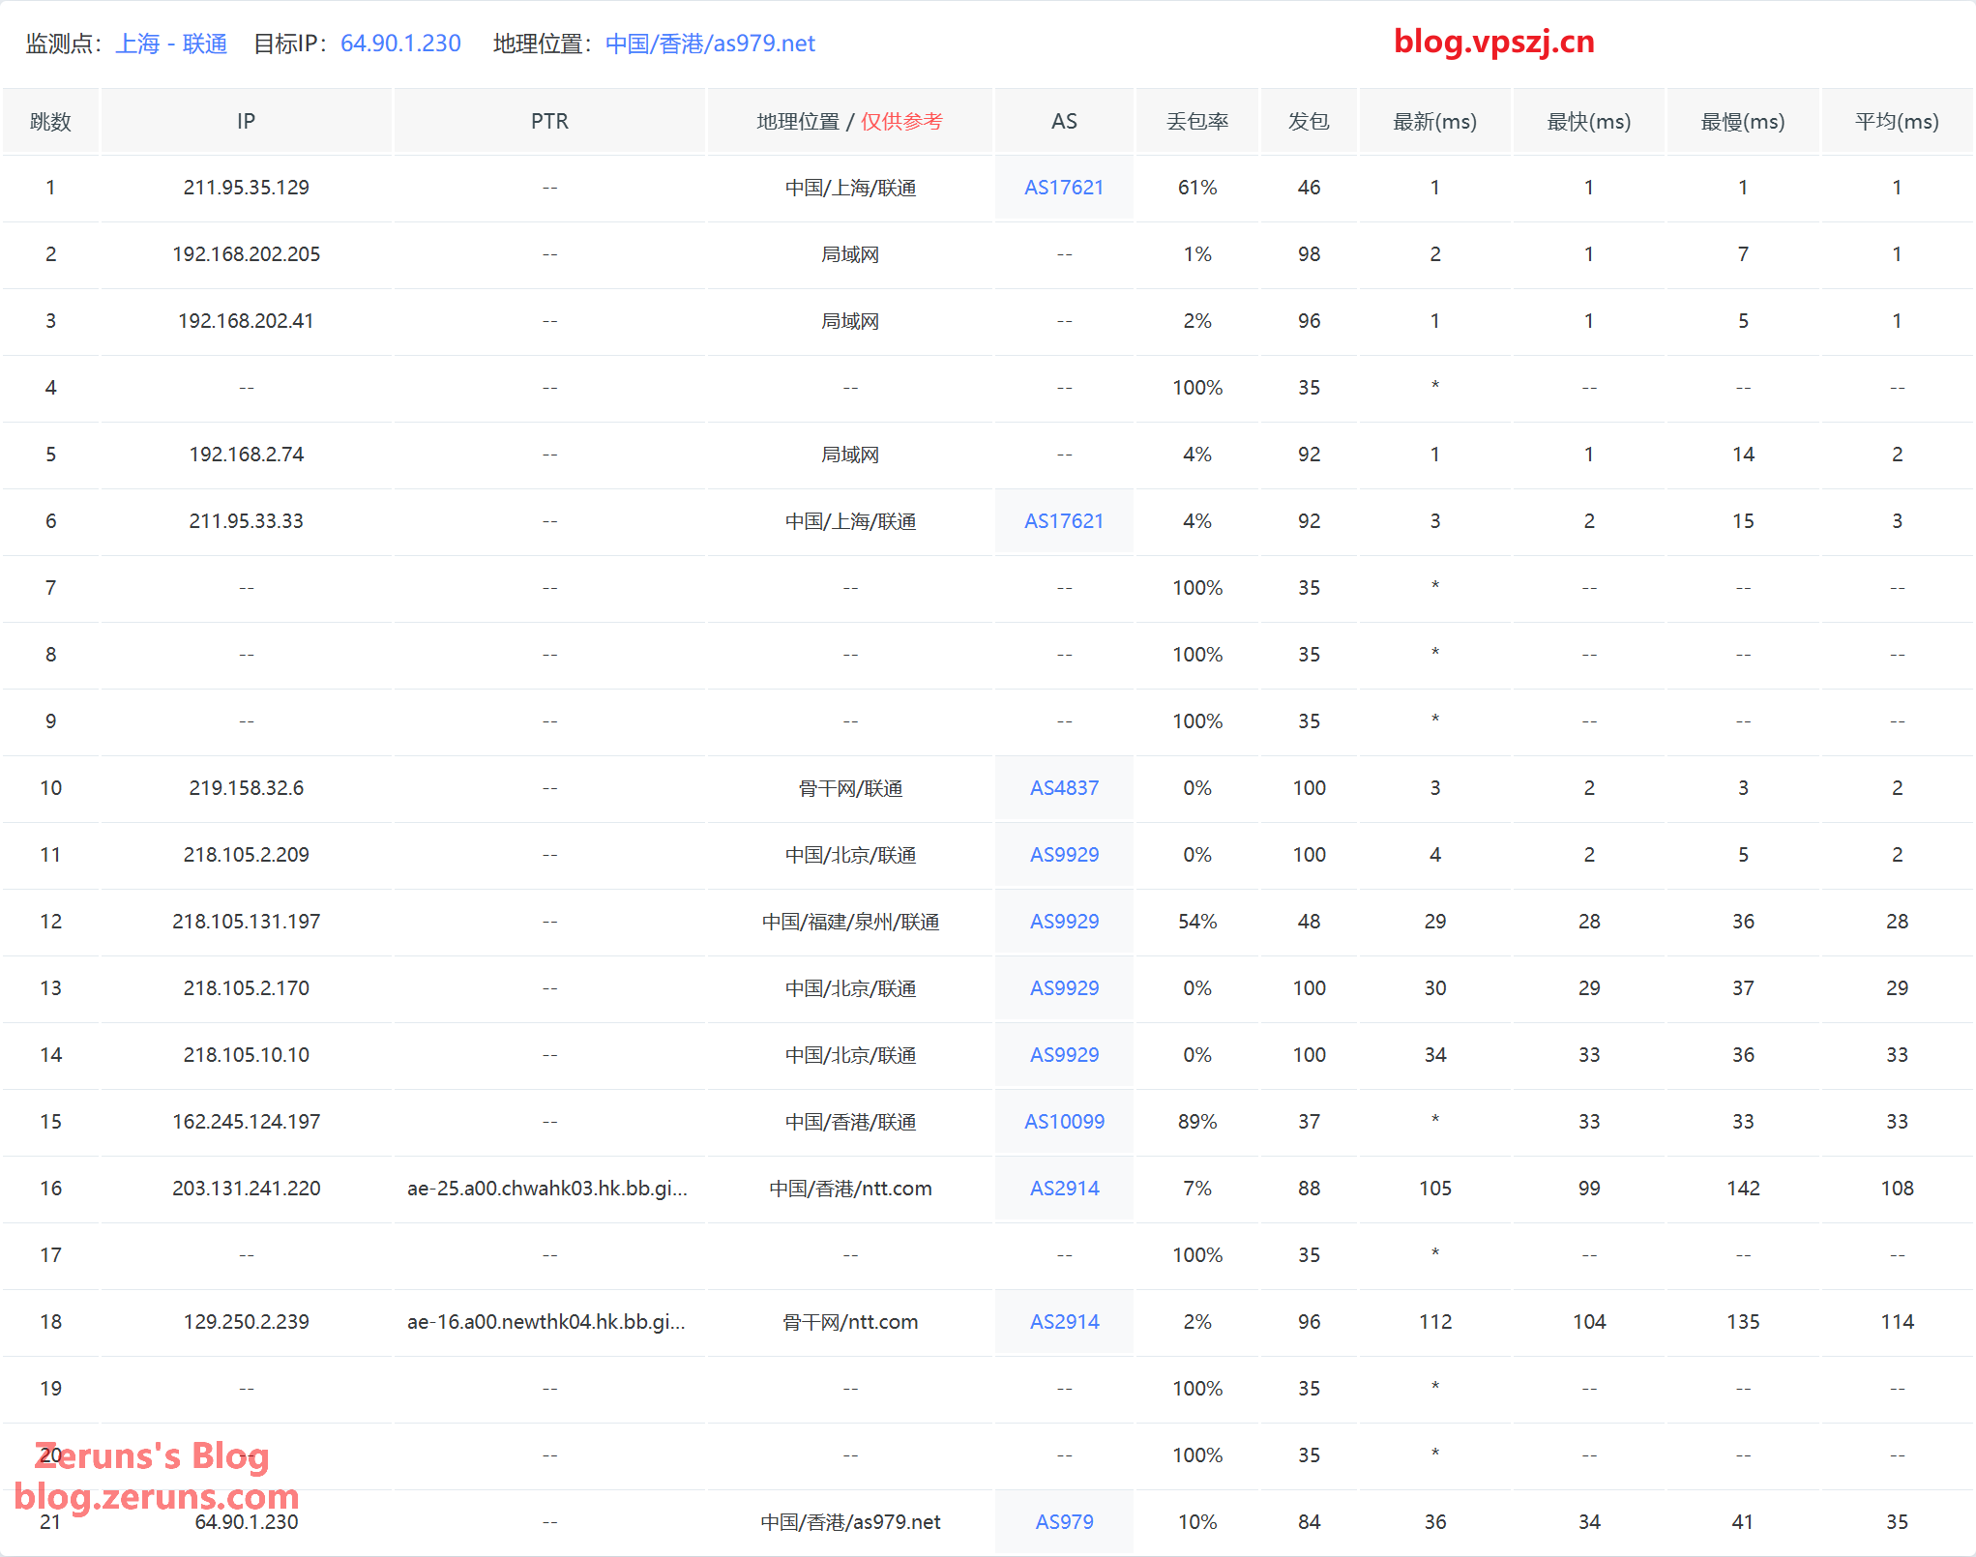Open the AS979 link in last row
1976x1557 pixels.
point(1063,1522)
